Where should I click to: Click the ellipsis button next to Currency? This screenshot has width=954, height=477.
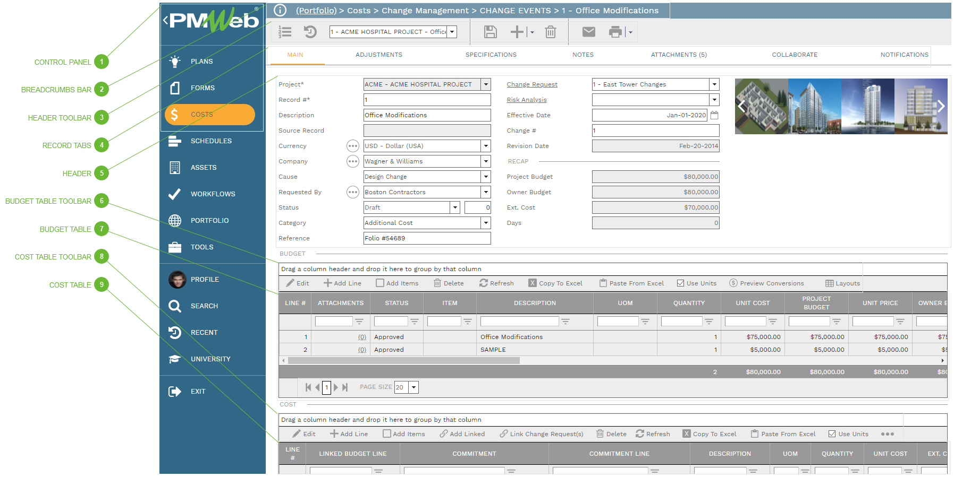point(352,146)
